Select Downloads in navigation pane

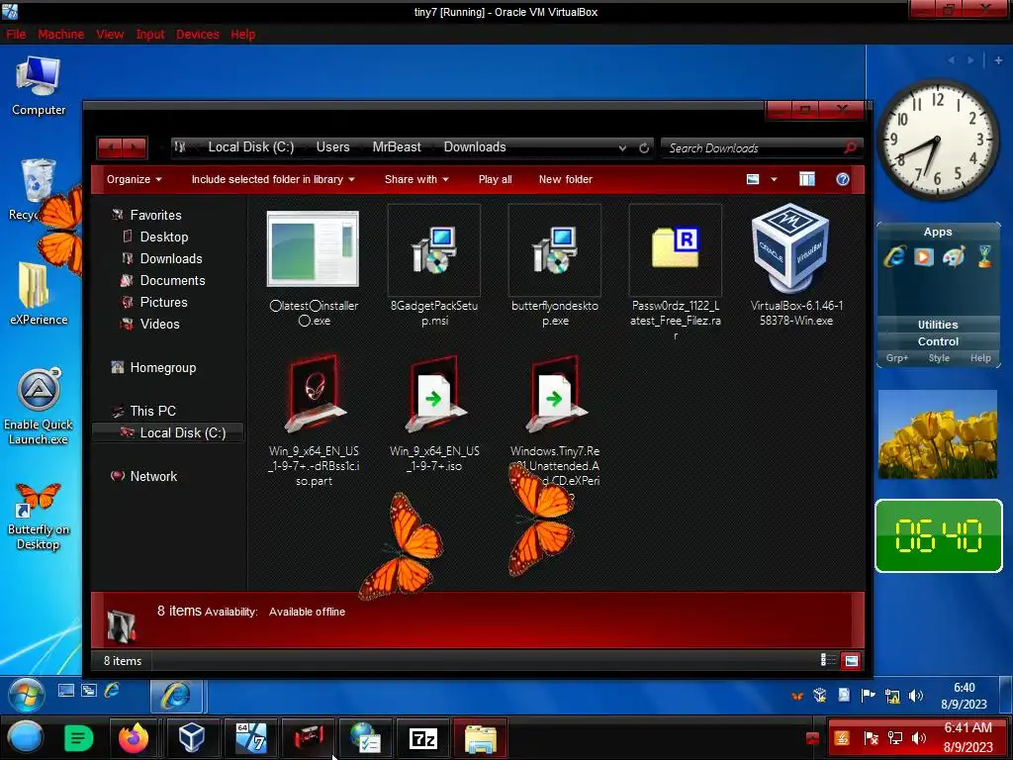[171, 258]
